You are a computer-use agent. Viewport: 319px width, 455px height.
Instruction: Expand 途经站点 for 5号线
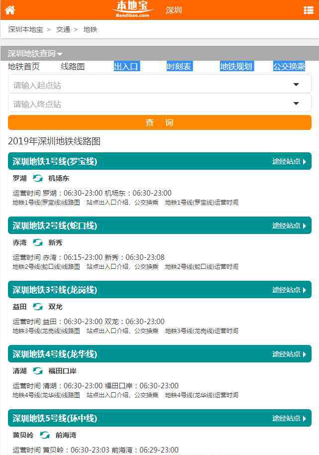(x=289, y=418)
